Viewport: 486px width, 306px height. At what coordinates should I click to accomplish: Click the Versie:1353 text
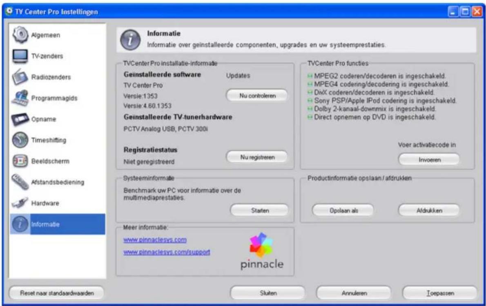pyautogui.click(x=140, y=96)
